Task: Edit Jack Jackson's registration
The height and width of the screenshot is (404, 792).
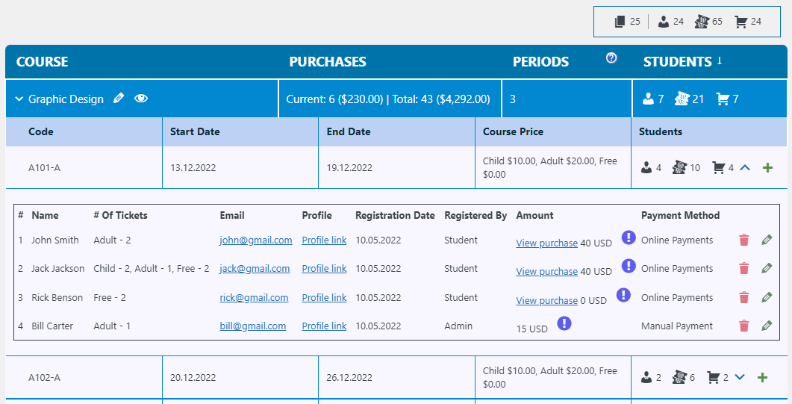Action: (x=767, y=269)
